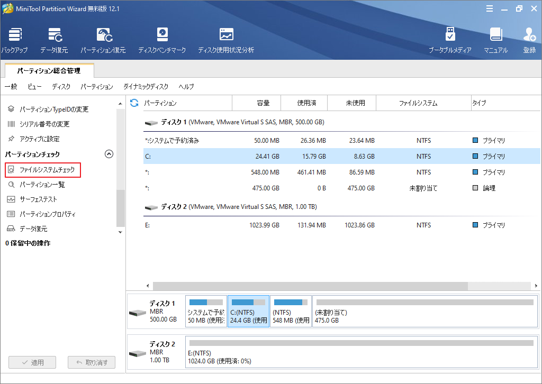The image size is (542, 384).
Task: Open the マニュアル book icon
Action: coord(495,40)
